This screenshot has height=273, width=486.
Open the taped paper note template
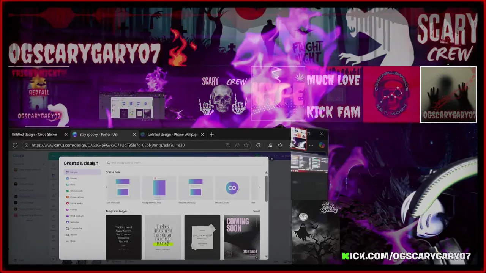(202, 237)
